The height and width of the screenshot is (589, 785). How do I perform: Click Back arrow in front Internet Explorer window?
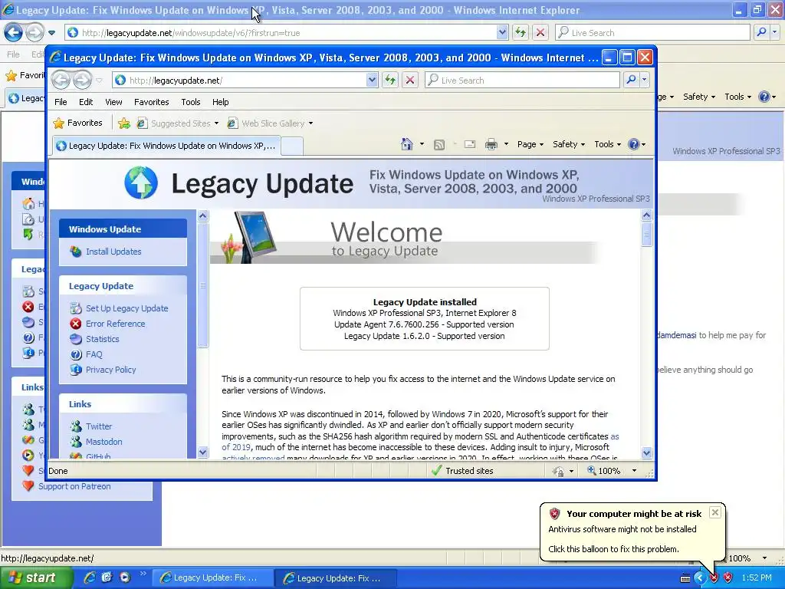(x=61, y=80)
